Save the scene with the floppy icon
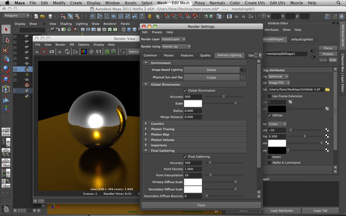 click(50, 16)
